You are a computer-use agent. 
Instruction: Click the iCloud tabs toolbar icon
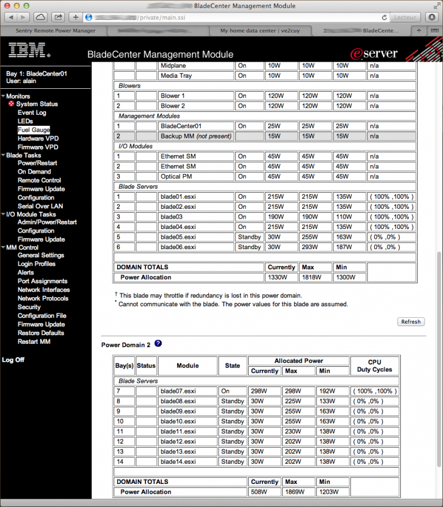click(x=40, y=17)
